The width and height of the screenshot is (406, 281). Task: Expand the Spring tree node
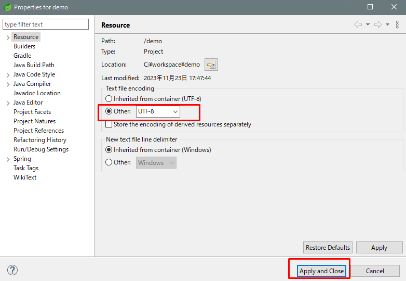(8, 159)
